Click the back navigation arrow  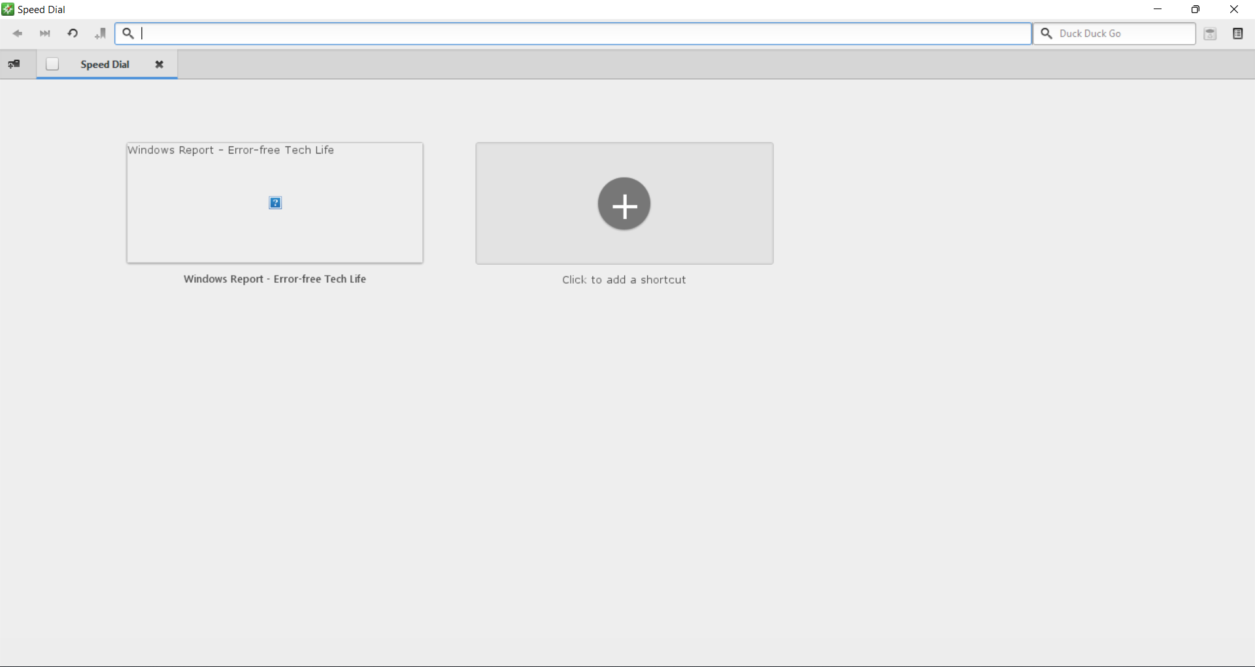click(x=18, y=33)
